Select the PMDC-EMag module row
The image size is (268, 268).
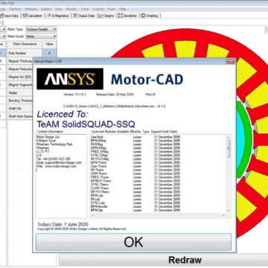coord(135,152)
